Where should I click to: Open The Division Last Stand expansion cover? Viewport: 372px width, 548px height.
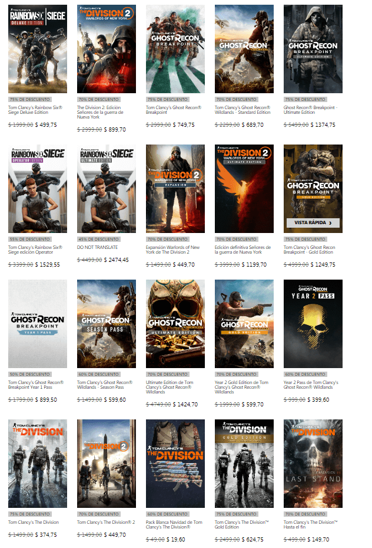(313, 463)
